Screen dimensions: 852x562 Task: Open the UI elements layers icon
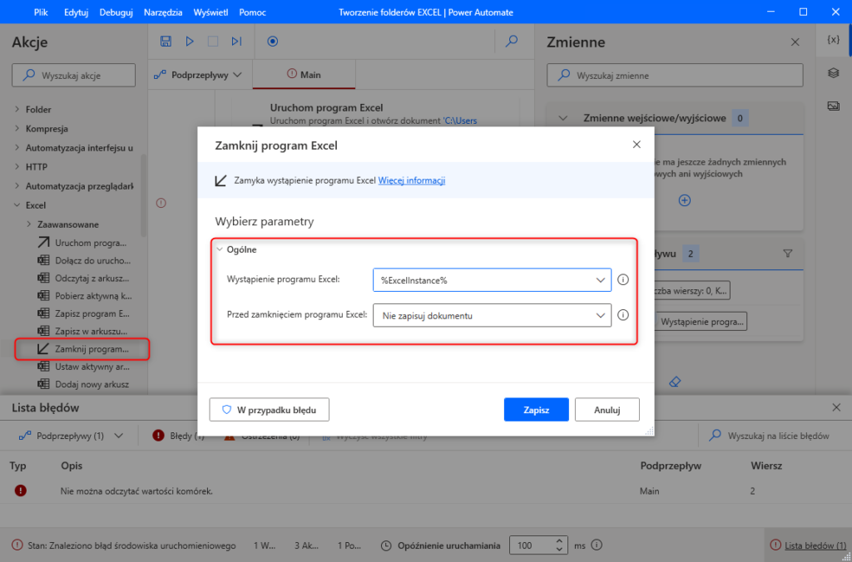coord(833,73)
